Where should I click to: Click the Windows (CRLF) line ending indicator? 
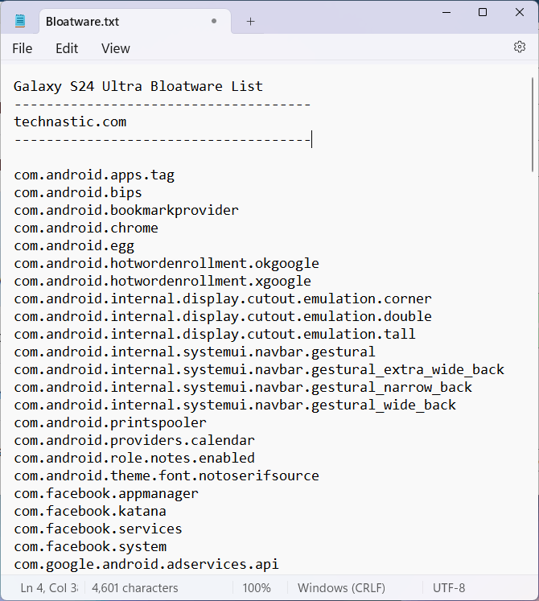point(341,587)
